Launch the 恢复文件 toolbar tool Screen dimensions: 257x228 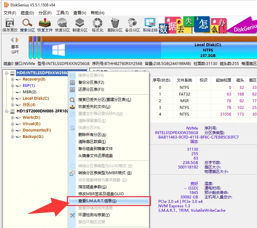tap(45, 25)
